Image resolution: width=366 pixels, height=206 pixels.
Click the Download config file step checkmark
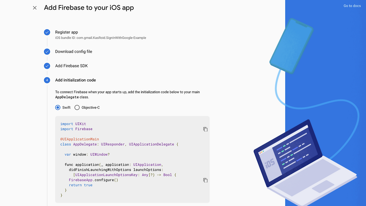click(47, 52)
